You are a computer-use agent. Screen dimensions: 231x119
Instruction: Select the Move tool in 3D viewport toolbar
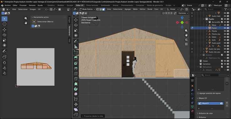(x=76, y=20)
